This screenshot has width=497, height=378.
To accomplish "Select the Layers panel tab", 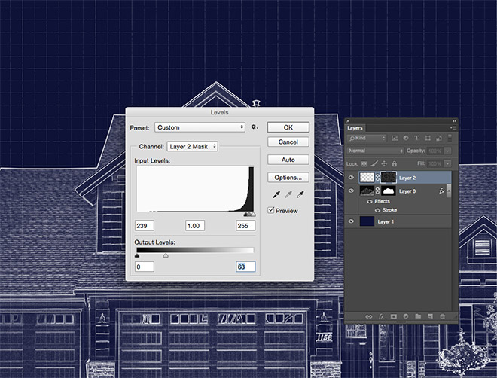I will [x=355, y=128].
